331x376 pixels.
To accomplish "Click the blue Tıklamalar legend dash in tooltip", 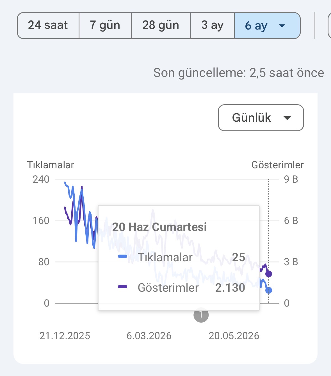I will tap(123, 256).
